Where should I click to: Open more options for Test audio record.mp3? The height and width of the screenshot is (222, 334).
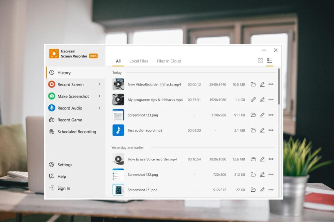pyautogui.click(x=271, y=130)
